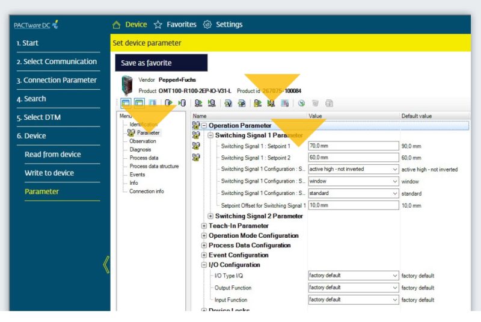Click the 'P' toolbar icon
This screenshot has width=481, height=322.
click(x=242, y=103)
